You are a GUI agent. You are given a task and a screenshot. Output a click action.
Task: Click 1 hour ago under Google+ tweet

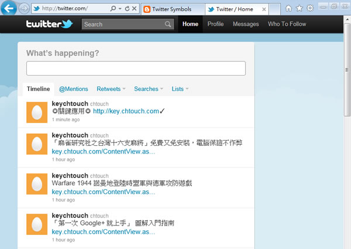tap(64, 240)
